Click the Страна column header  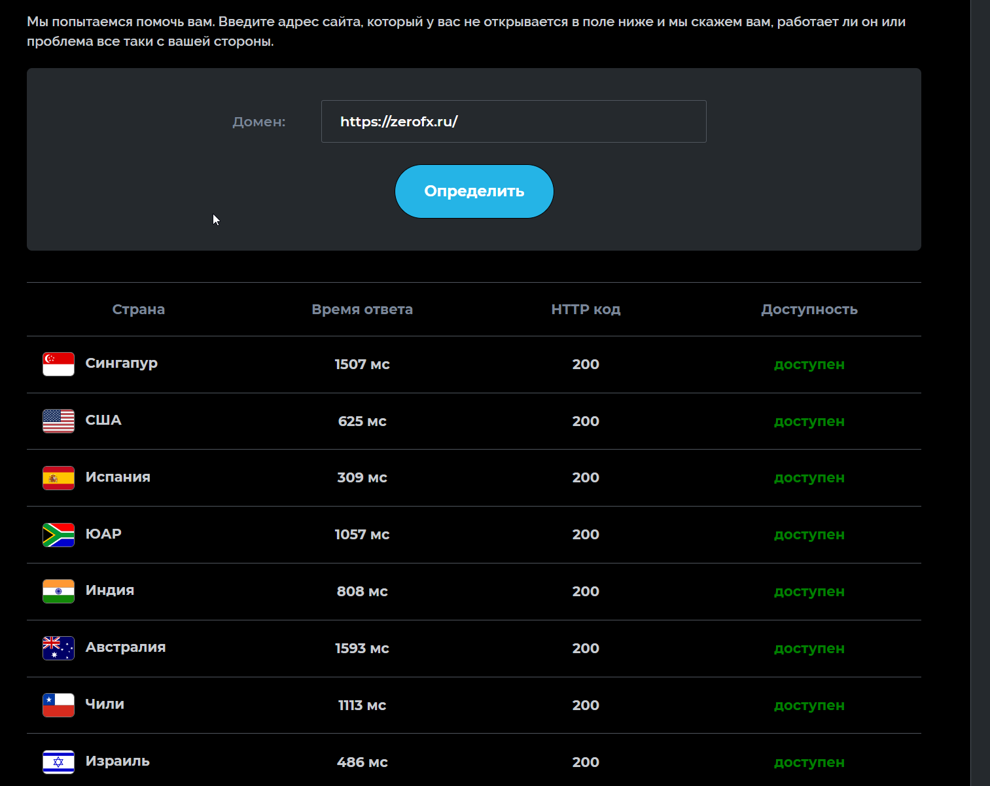point(139,310)
